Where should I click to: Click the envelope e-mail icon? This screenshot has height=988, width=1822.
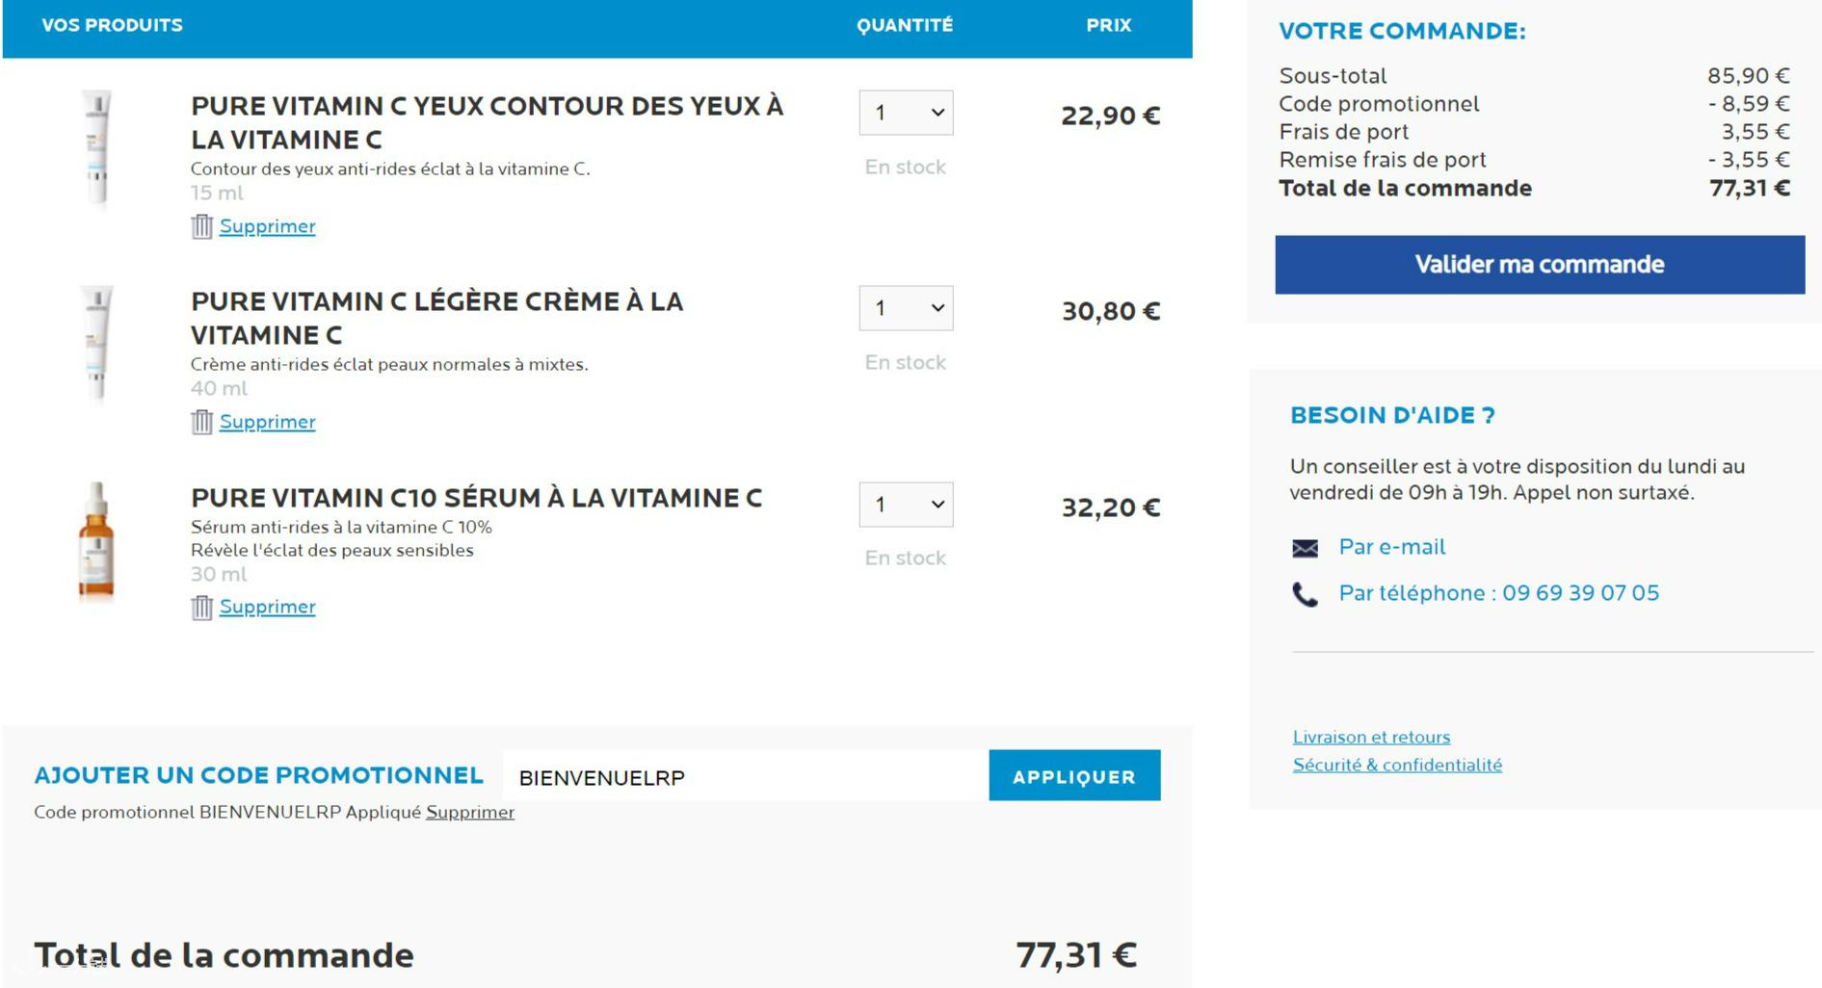1305,548
